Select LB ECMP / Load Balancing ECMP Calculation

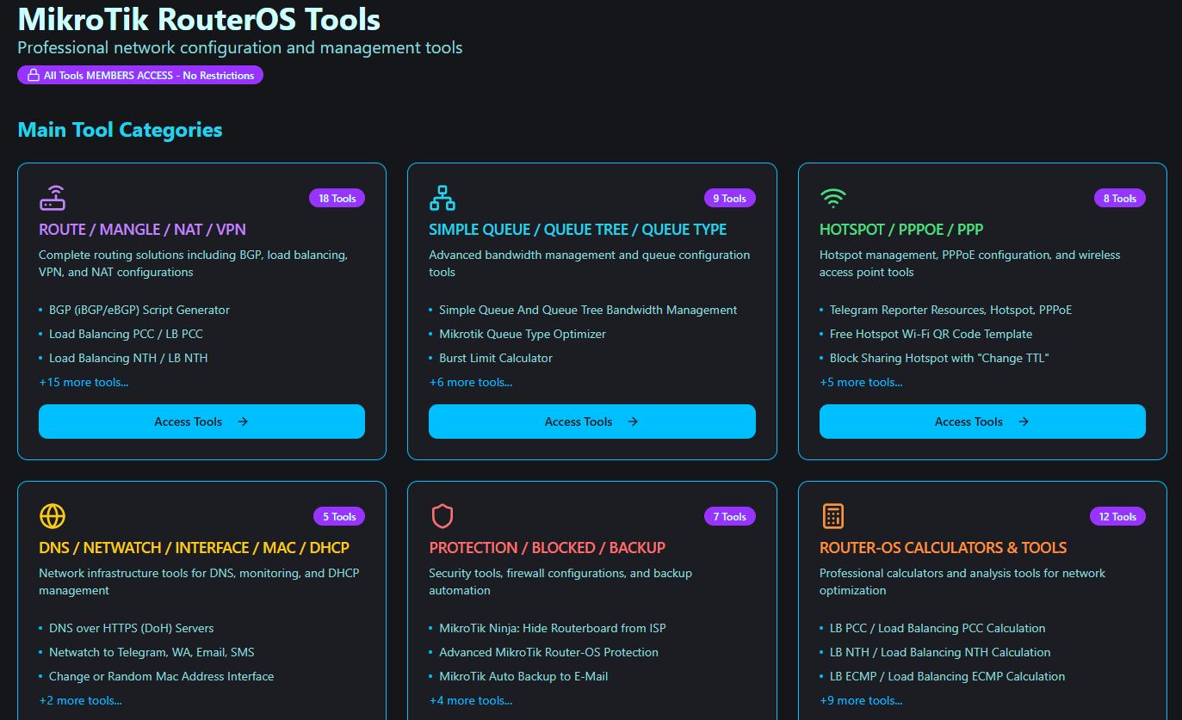tap(948, 676)
